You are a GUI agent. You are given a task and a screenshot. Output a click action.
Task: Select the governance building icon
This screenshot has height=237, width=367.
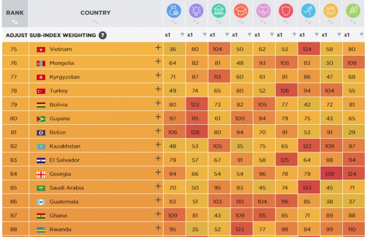point(218,10)
